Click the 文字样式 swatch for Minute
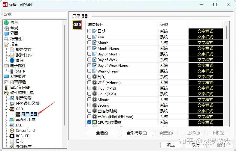The image size is (236, 151). coord(205,99)
